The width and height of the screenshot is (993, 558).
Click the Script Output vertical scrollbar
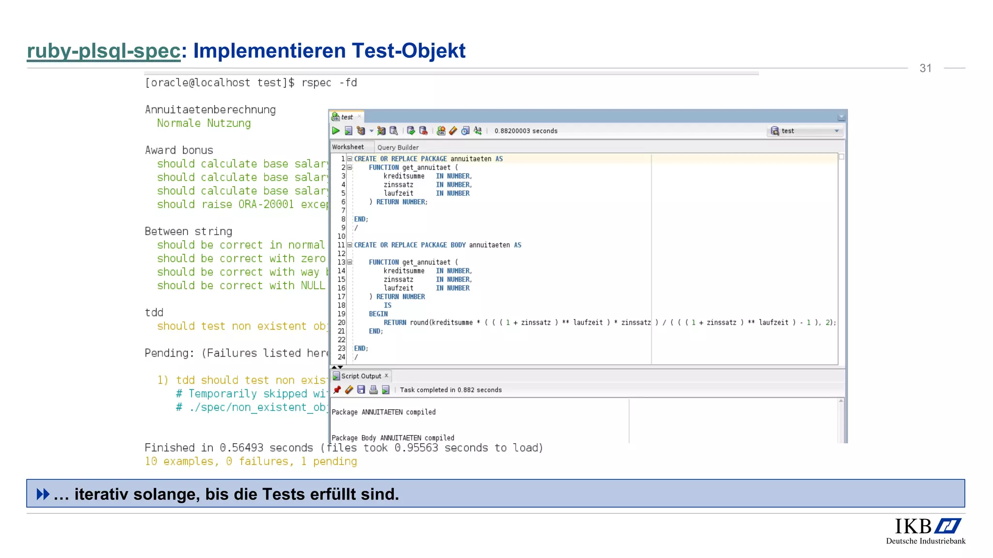(841, 420)
